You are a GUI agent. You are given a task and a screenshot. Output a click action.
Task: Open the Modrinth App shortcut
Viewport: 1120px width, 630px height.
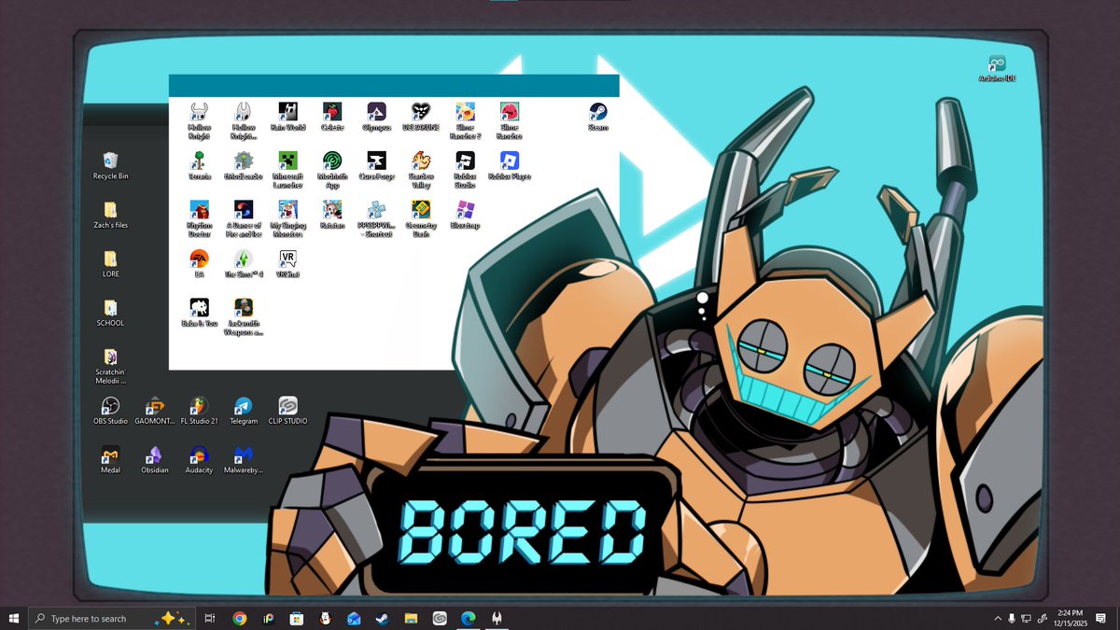pos(332,169)
